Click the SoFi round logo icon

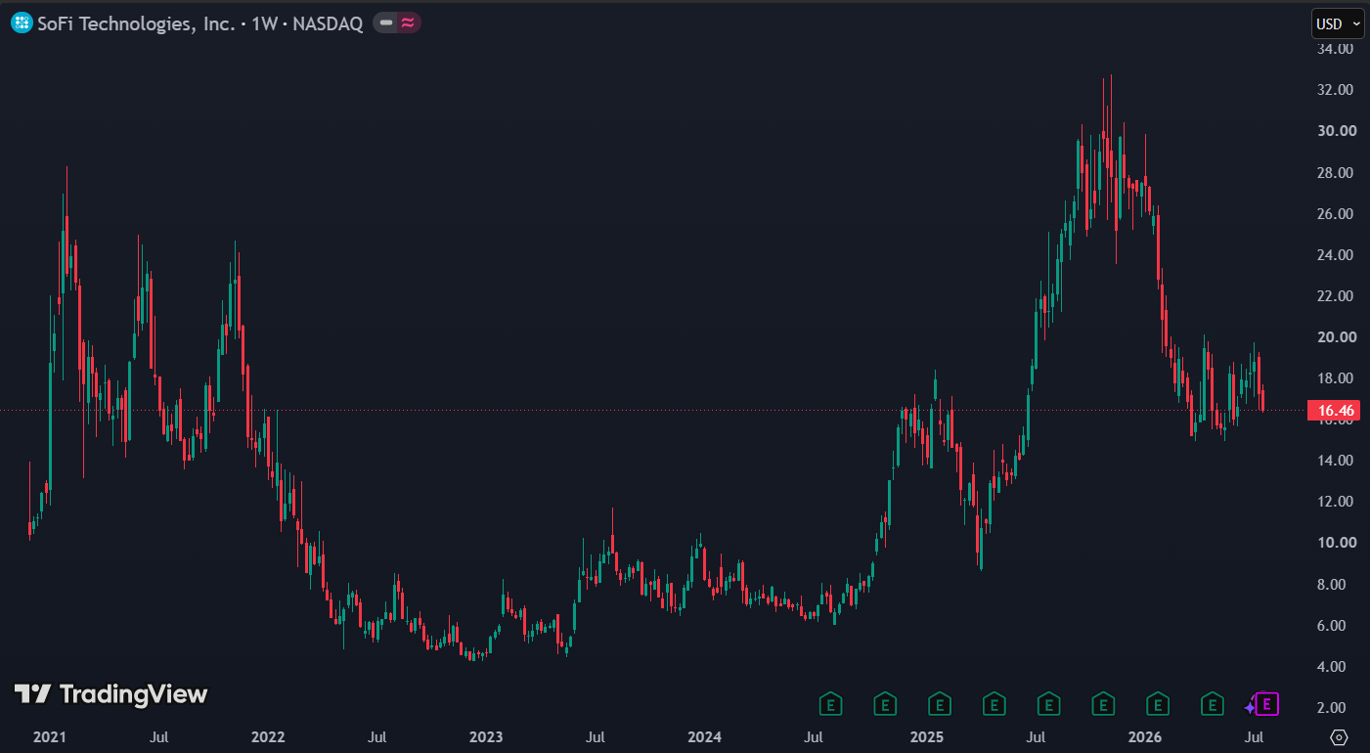(22, 23)
